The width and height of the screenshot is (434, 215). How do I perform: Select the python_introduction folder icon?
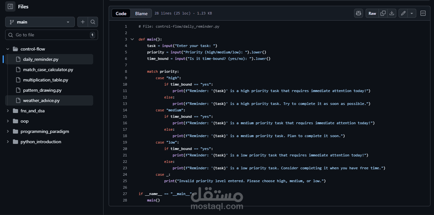pos(15,142)
